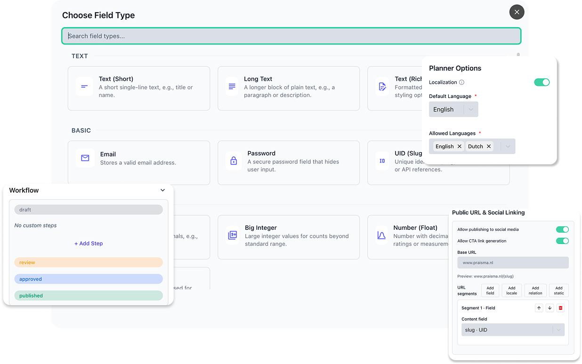
Task: Enable the Localization toggle
Action: [542, 82]
